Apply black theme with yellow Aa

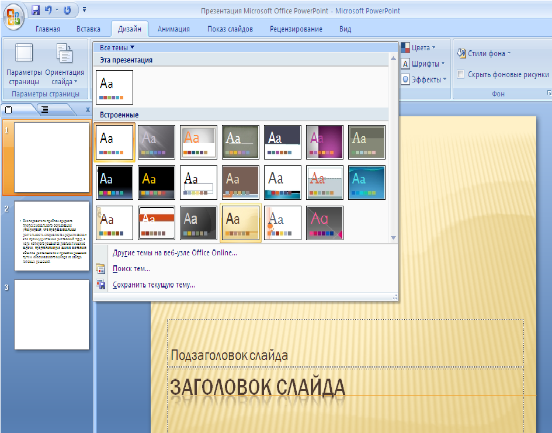[x=157, y=183]
